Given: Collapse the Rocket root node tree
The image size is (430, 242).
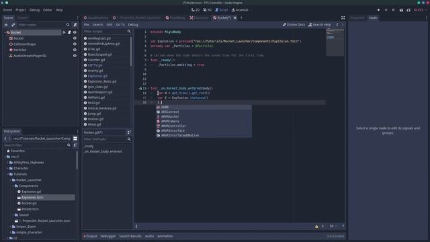Looking at the screenshot, I should 5,32.
